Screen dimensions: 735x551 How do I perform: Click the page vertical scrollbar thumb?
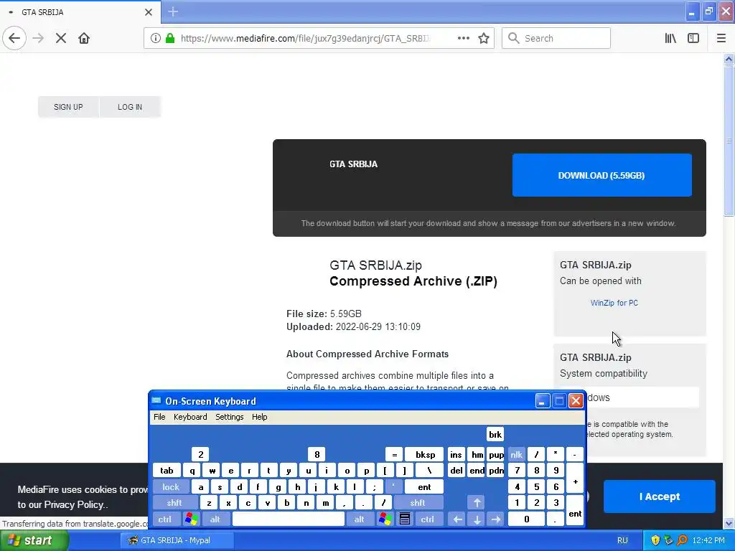click(729, 141)
